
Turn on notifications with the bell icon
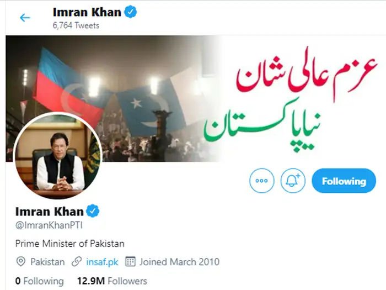pos(293,181)
